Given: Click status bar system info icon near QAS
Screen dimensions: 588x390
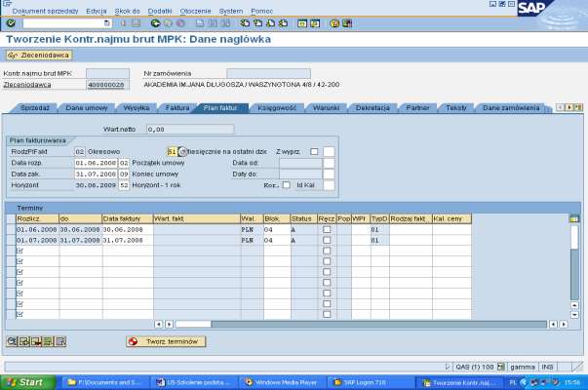Looking at the screenshot, I should pyautogui.click(x=501, y=367).
